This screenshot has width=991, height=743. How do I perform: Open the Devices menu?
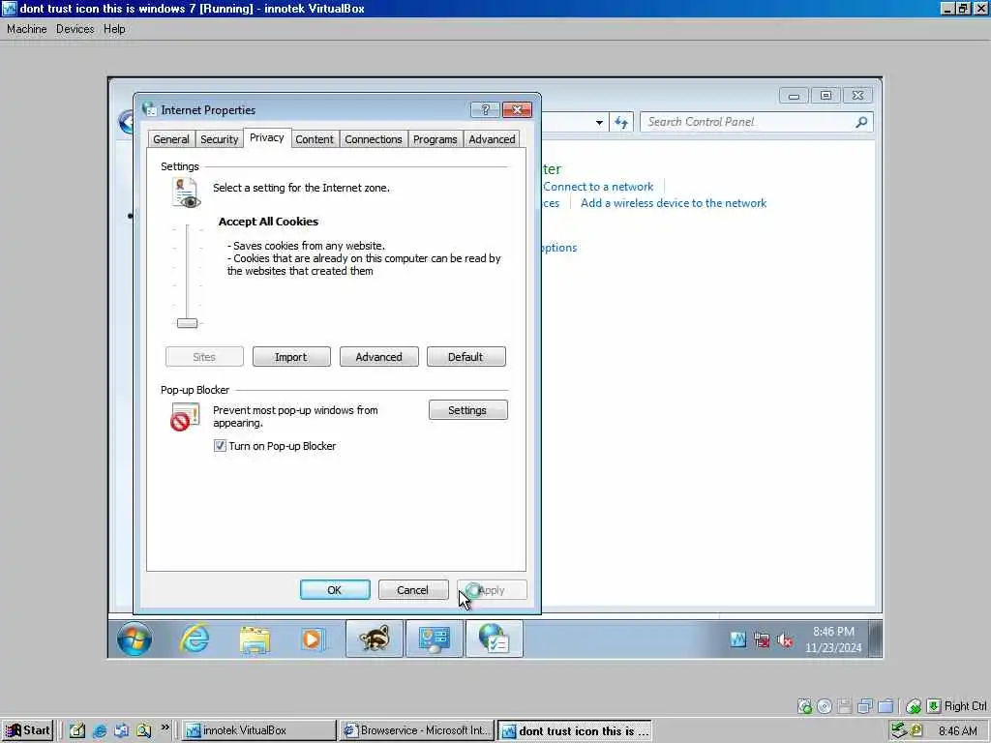(75, 29)
